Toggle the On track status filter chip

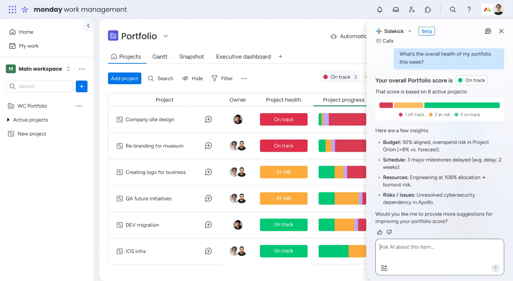tap(340, 77)
